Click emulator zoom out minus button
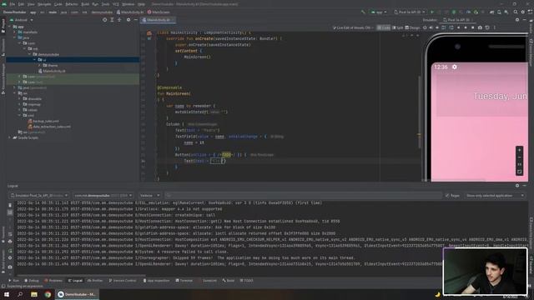The width and height of the screenshot is (534, 300). point(519,157)
